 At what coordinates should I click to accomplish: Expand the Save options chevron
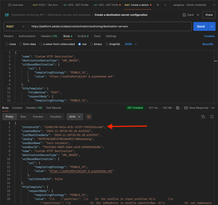pyautogui.click(x=198, y=15)
